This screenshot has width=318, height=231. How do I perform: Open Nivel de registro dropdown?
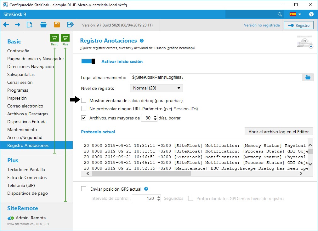[x=156, y=88]
